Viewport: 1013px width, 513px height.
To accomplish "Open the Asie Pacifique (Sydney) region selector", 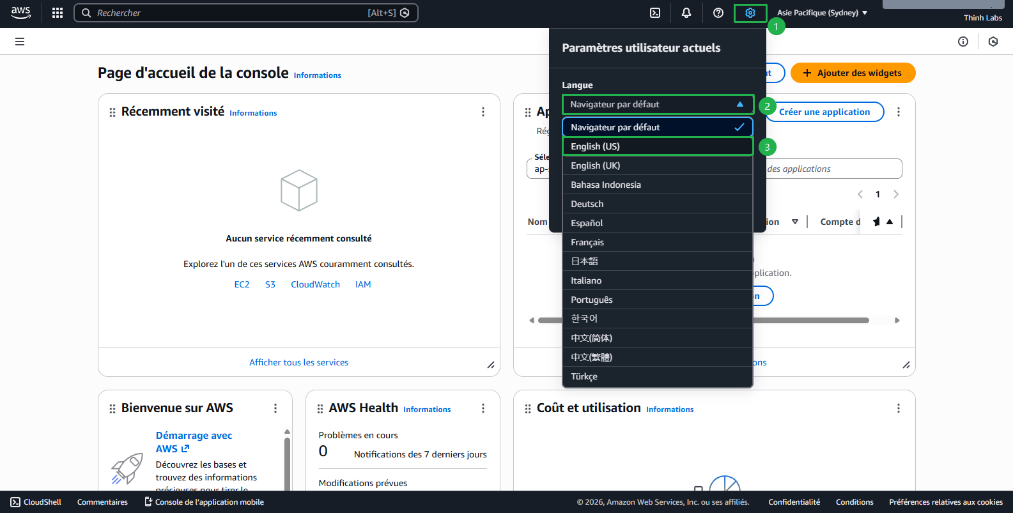I will tap(823, 13).
